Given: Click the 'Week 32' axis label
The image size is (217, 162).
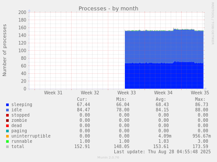Looking at the screenshot, I should pyautogui.click(x=90, y=93).
